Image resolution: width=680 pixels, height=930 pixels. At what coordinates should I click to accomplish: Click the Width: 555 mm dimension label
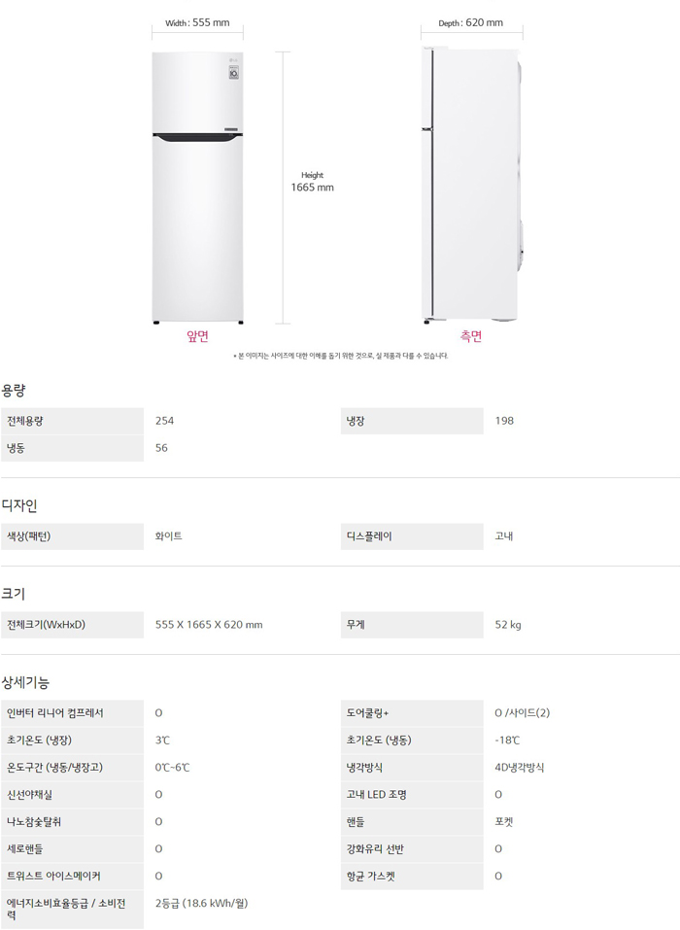[197, 23]
